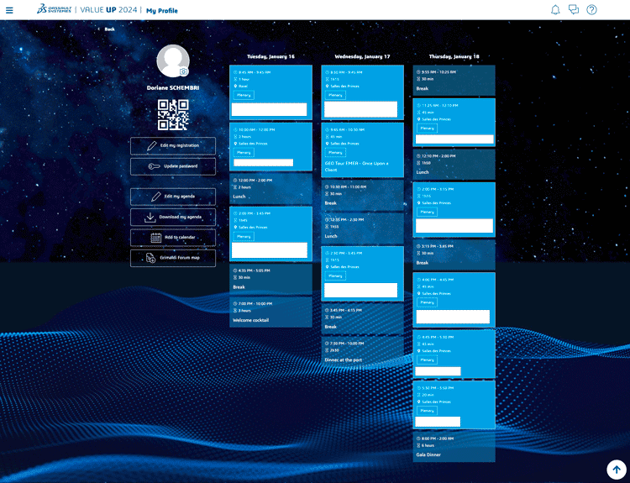Click the Dassault Systèmes logo

click(53, 10)
